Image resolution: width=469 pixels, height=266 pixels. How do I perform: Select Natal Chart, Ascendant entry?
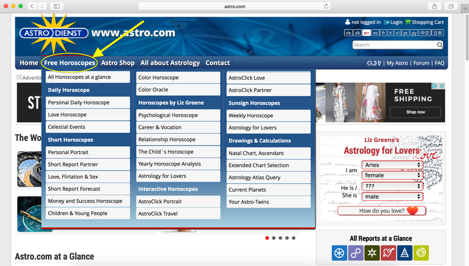(x=268, y=153)
